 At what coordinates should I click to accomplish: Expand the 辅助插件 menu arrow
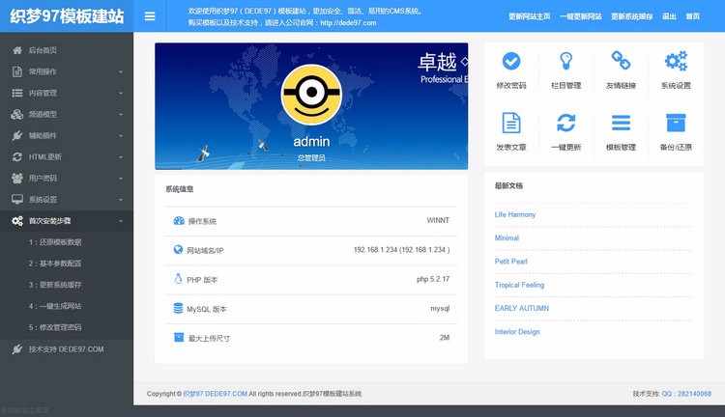pyautogui.click(x=121, y=135)
